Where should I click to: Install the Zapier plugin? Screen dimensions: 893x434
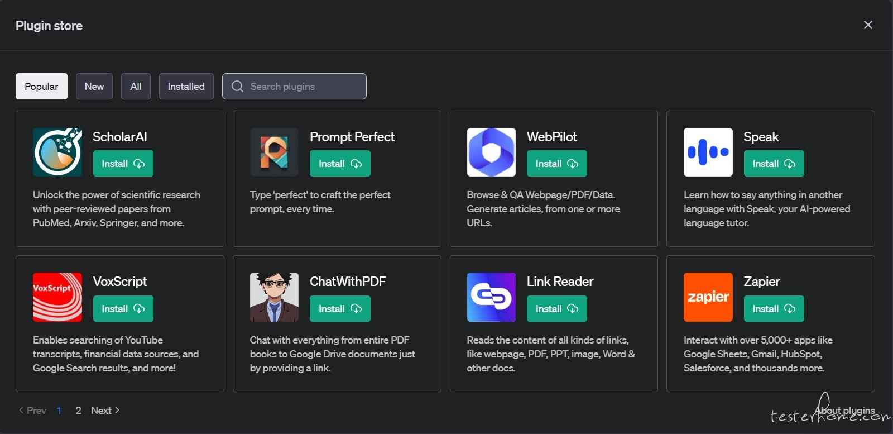click(x=774, y=309)
